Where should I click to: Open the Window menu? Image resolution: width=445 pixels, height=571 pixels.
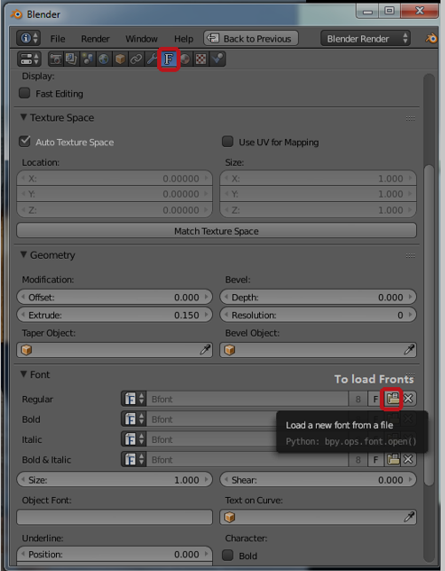(142, 39)
